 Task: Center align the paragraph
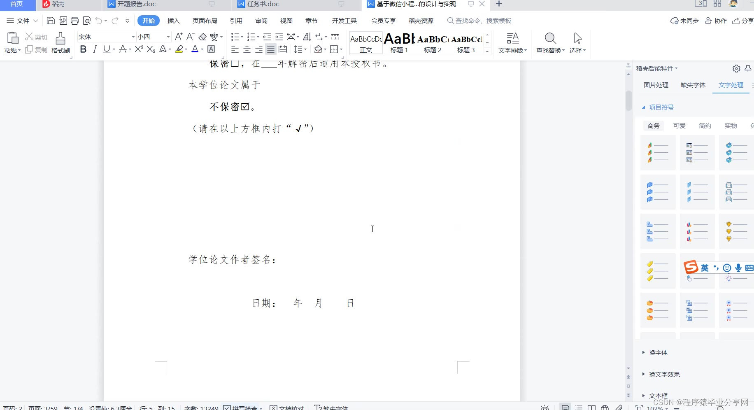[247, 49]
